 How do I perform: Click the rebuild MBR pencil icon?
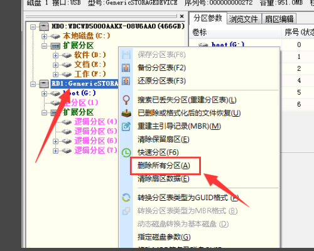(x=126, y=126)
